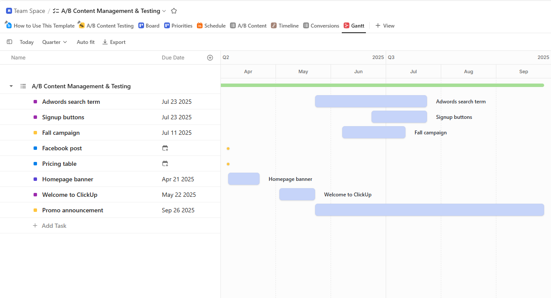This screenshot has height=298, width=551.
Task: Click the add column plus icon
Action: pos(210,57)
